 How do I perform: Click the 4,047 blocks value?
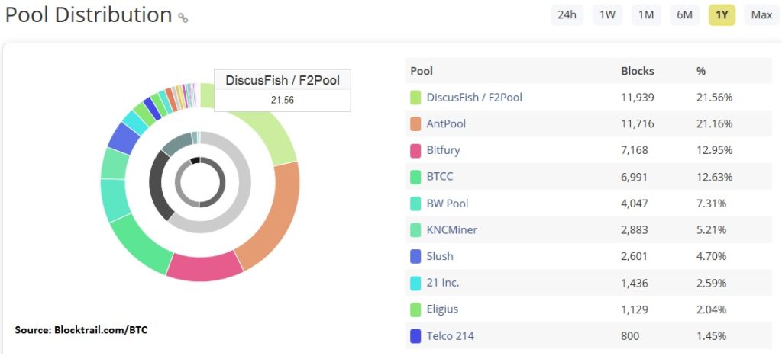[x=635, y=204]
